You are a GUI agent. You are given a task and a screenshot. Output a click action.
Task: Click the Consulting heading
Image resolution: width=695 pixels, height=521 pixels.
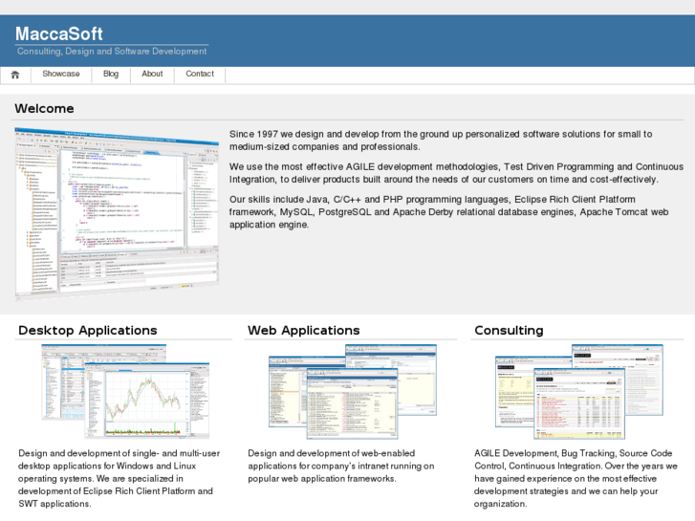[509, 331]
